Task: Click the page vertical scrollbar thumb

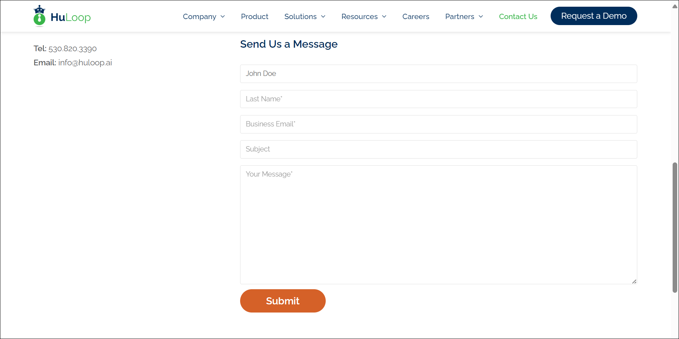Action: click(x=675, y=227)
